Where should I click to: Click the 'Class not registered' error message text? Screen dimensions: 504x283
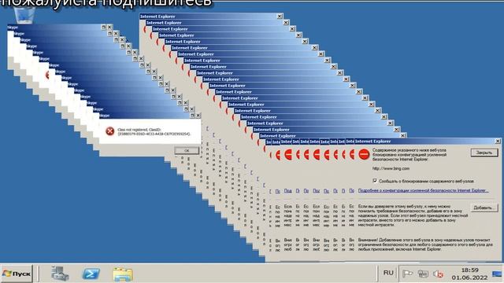point(154,131)
